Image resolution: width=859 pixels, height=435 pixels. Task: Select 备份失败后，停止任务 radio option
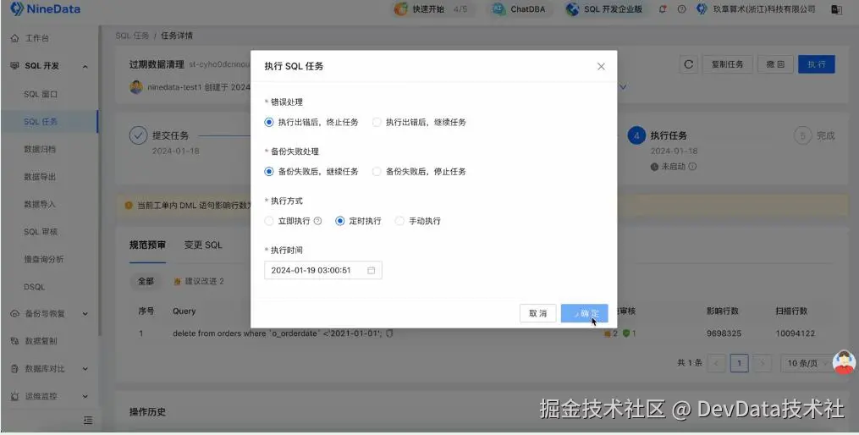coord(419,172)
